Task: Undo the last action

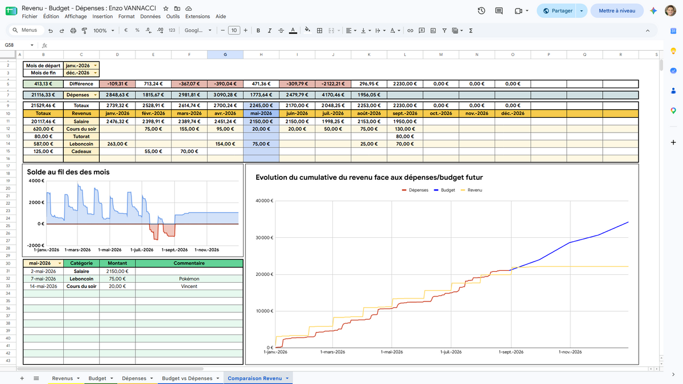Action: click(x=51, y=31)
